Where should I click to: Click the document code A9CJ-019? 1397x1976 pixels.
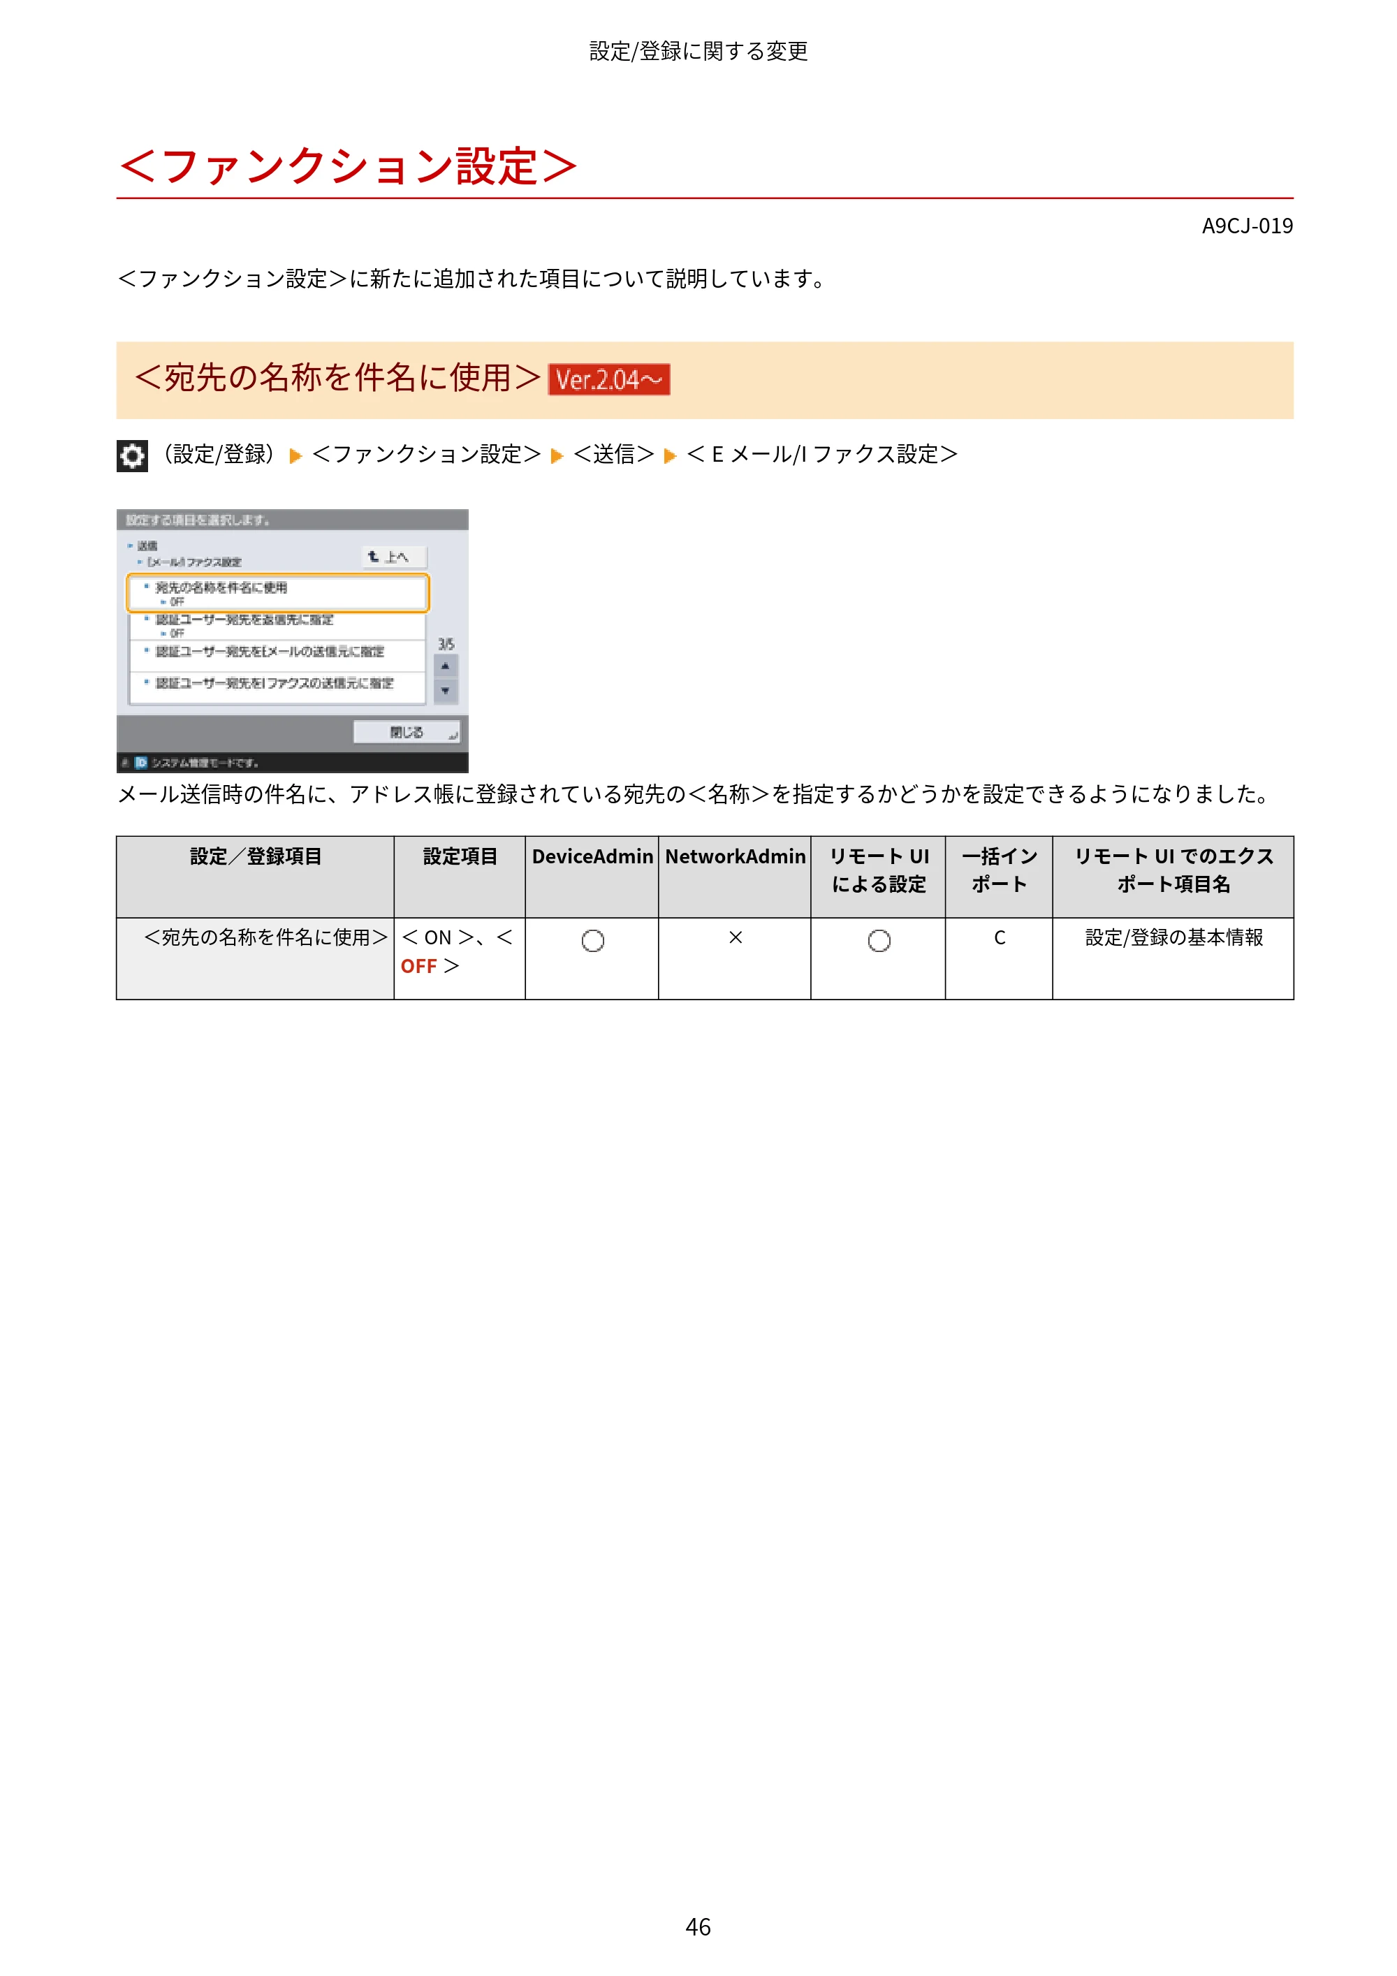1248,226
